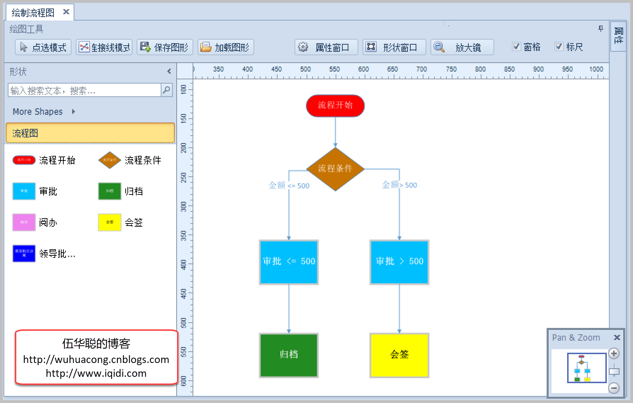
Task: Click the shape search text field
Action: click(85, 90)
